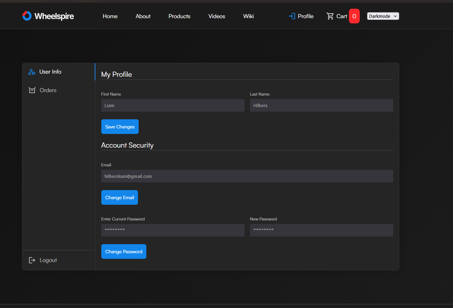Image resolution: width=453 pixels, height=308 pixels.
Task: Click the Save Changes button
Action: 120,126
